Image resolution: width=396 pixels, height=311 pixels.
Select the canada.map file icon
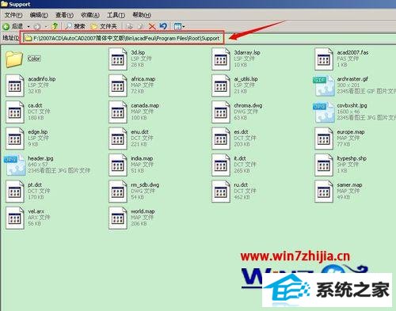coord(118,112)
